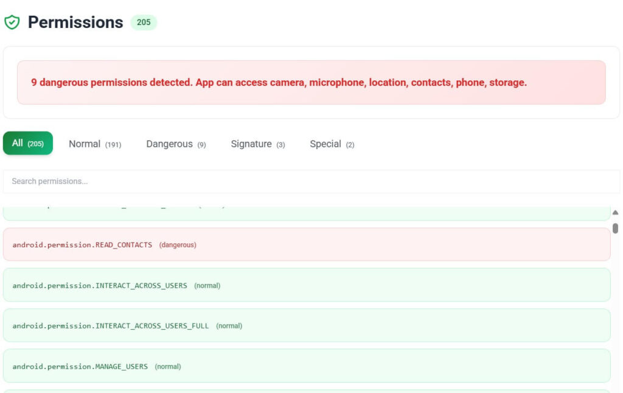Click the (dangerous) label on READ_CONTACTS
Image resolution: width=623 pixels, height=393 pixels.
point(178,244)
